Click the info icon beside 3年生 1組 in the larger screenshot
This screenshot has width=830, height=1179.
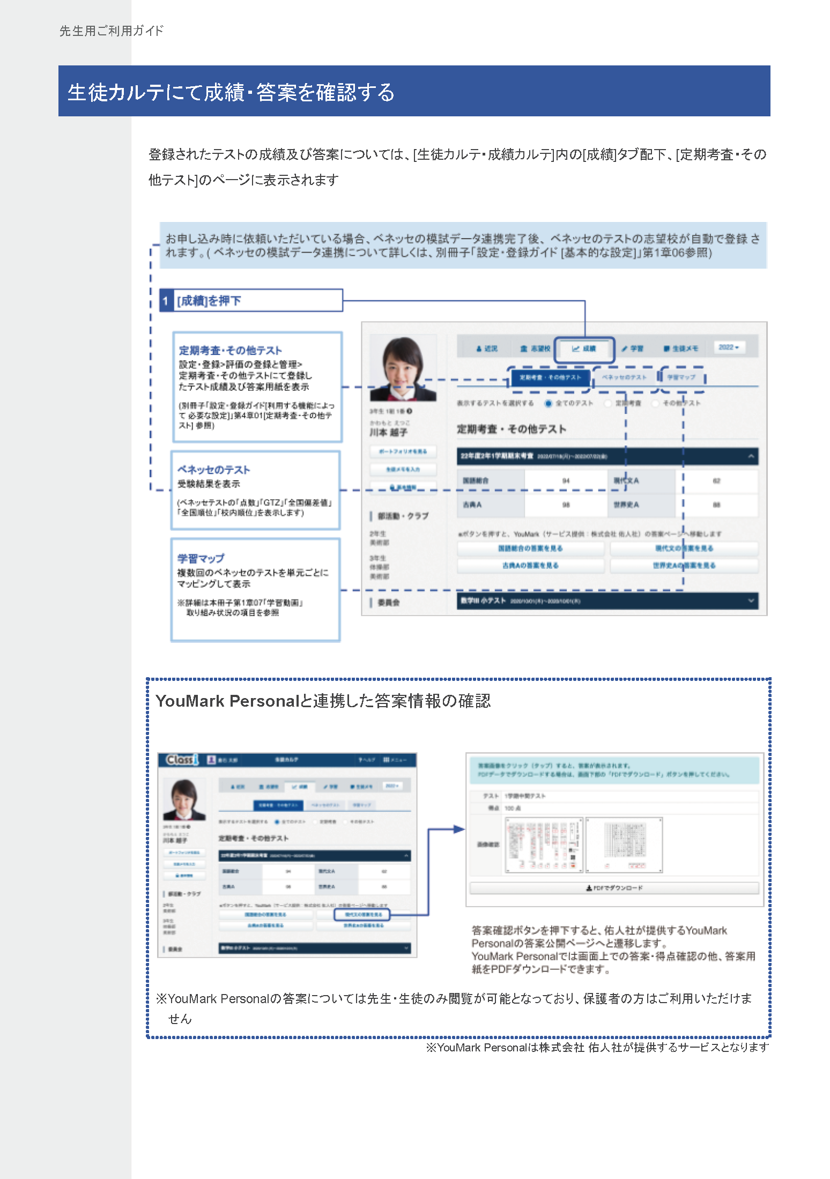410,411
